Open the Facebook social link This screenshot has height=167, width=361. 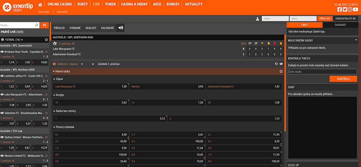click(x=339, y=9)
